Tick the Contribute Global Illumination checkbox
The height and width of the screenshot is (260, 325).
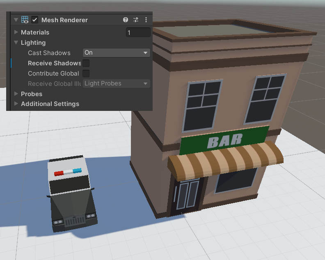pyautogui.click(x=86, y=74)
